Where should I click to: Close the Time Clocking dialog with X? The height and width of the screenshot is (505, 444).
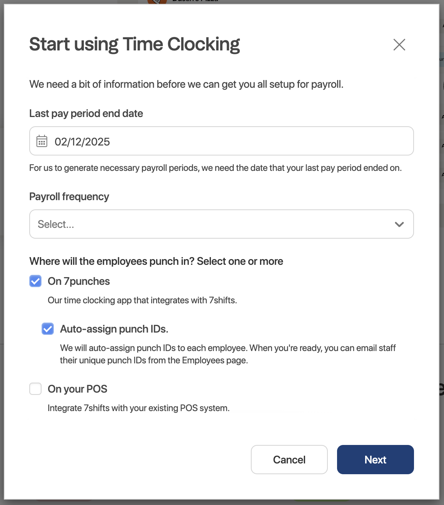399,45
